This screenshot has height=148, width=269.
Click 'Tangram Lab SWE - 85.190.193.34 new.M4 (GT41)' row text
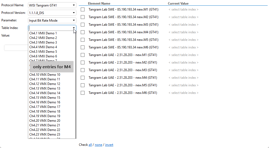click(x=124, y=32)
